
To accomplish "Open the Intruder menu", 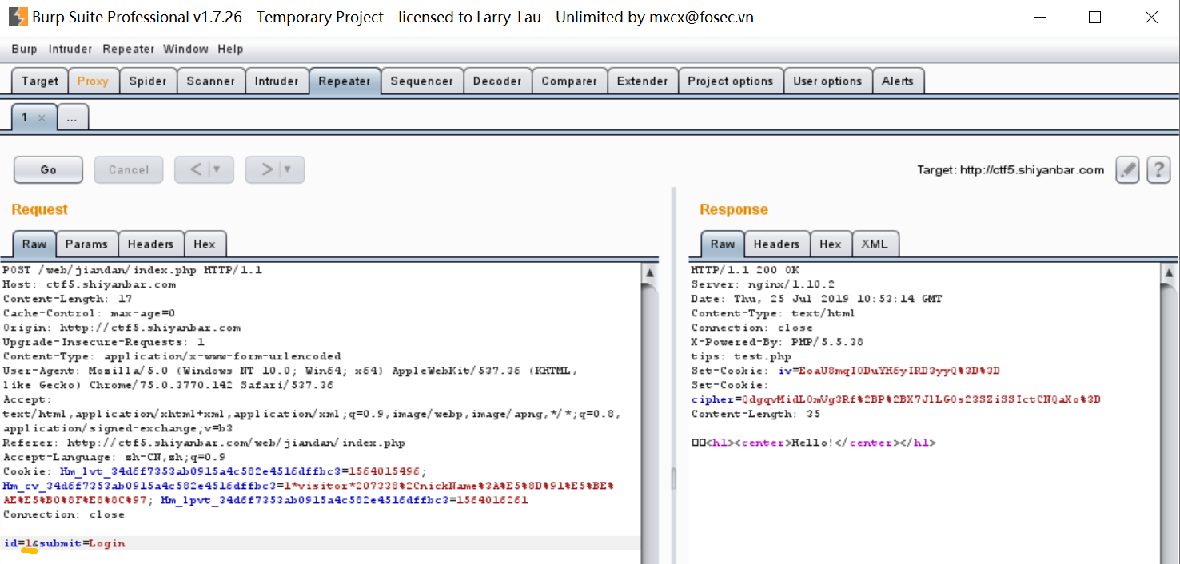I will click(70, 49).
